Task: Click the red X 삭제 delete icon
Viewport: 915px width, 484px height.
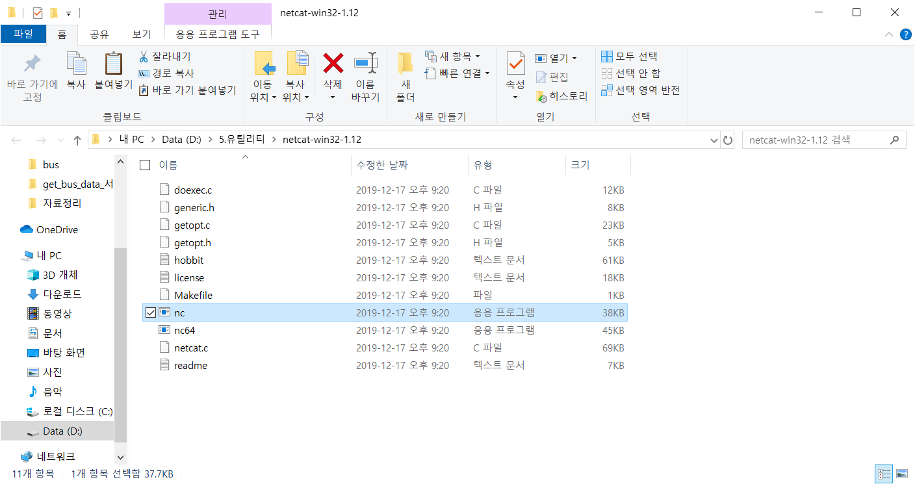Action: tap(333, 64)
